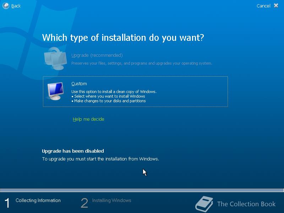Image resolution: width=284 pixels, height=213 pixels.
Task: Click "To upgrade you must start the installation" text
Action: tap(100, 159)
